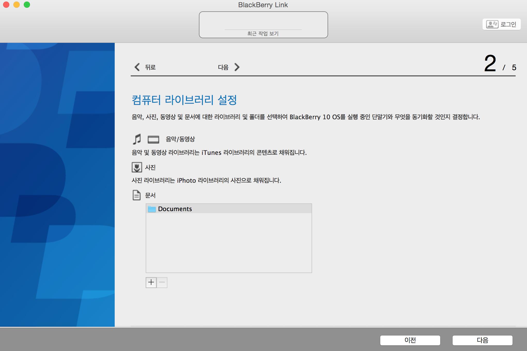This screenshot has width=527, height=351.
Task: Select the Documents row text
Action: pyautogui.click(x=175, y=209)
